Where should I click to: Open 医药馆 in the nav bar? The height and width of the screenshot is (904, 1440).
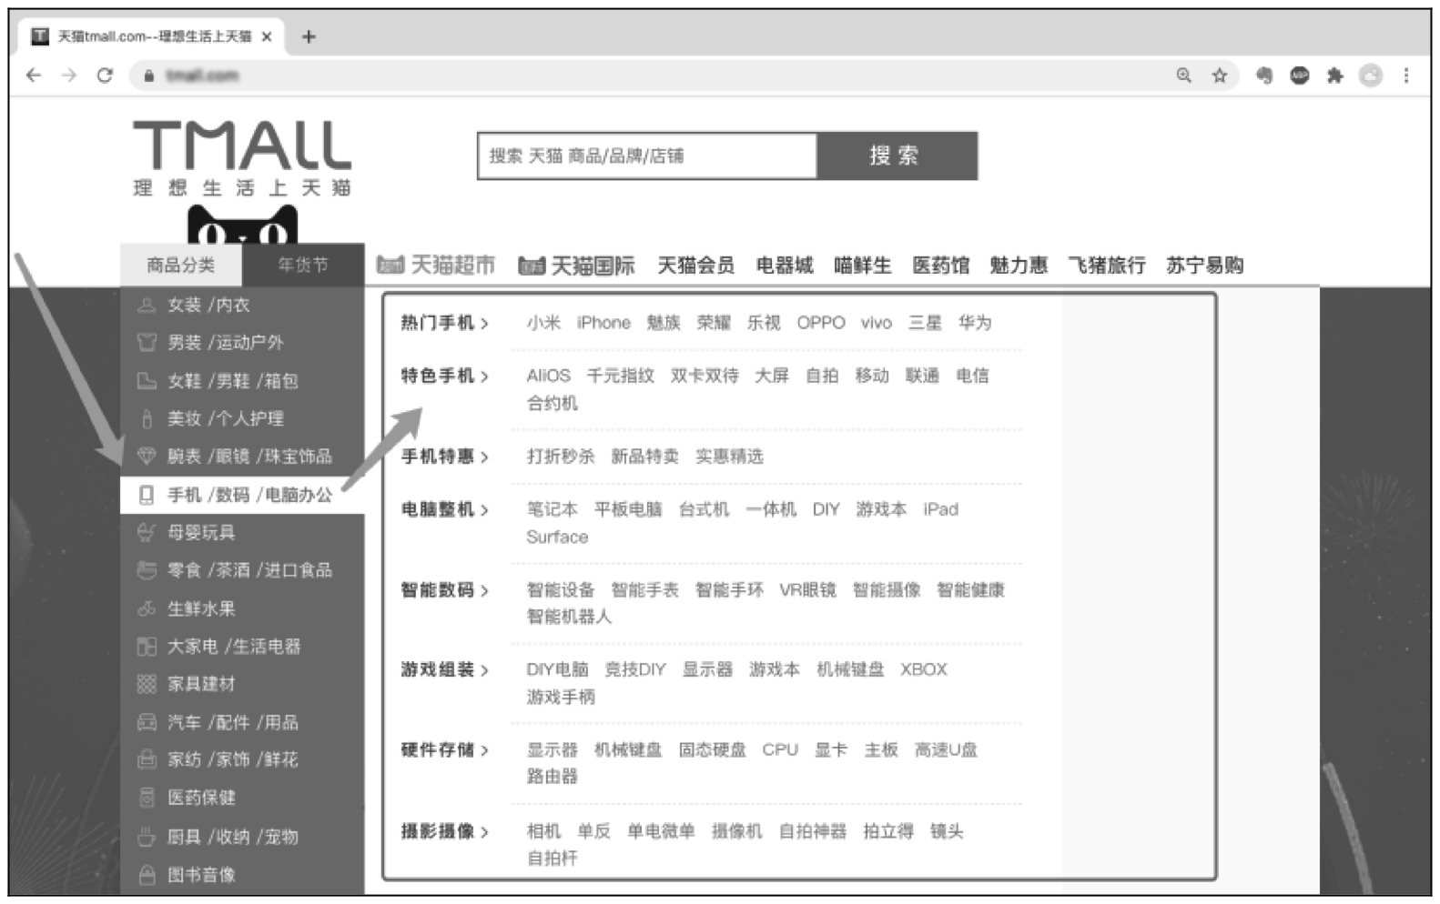coord(940,265)
